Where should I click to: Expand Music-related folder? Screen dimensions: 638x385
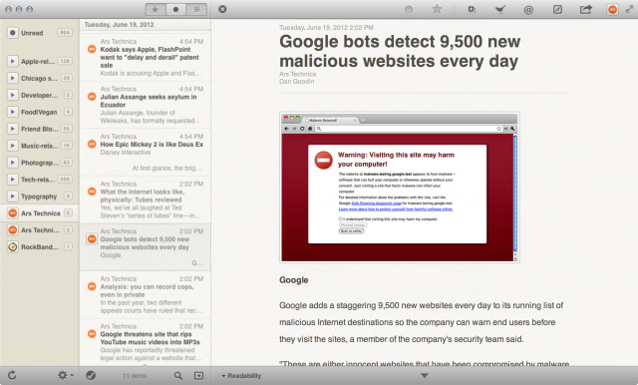[13, 146]
